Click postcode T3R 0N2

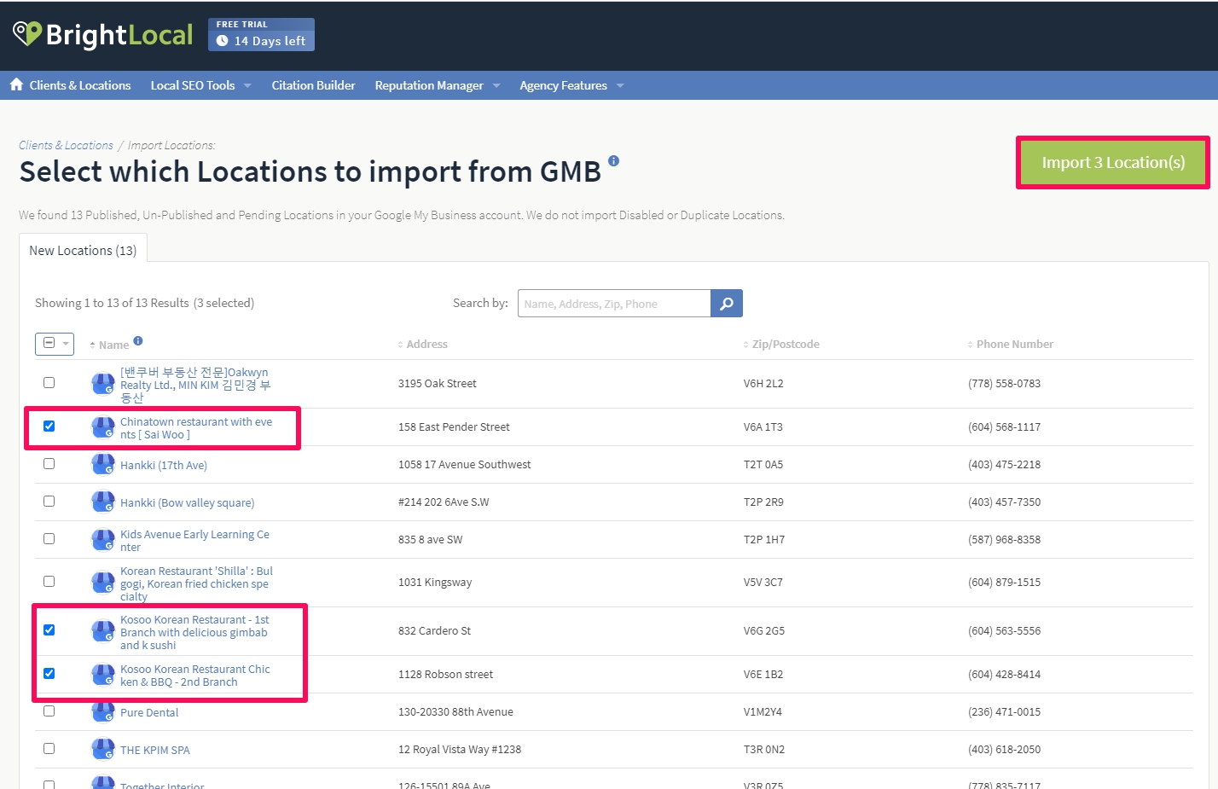pyautogui.click(x=764, y=750)
